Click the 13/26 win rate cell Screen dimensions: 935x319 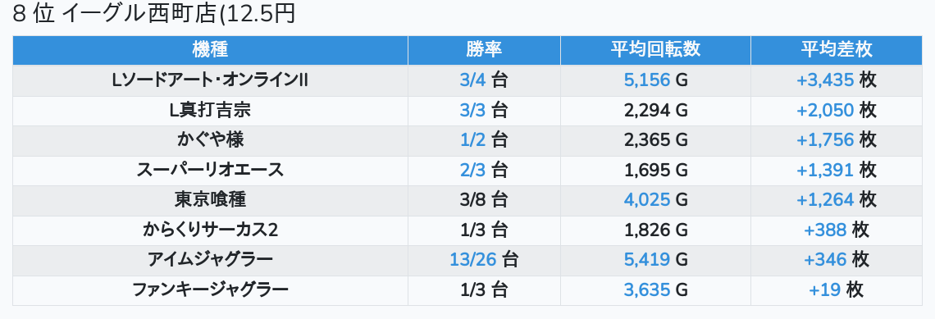[484, 261]
